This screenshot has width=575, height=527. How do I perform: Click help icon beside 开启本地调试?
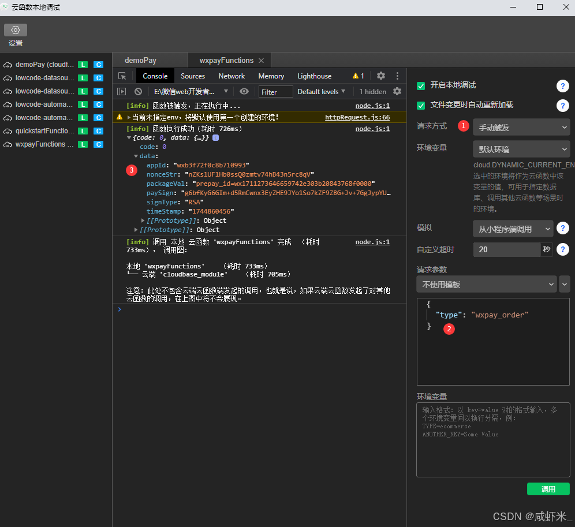pyautogui.click(x=562, y=86)
